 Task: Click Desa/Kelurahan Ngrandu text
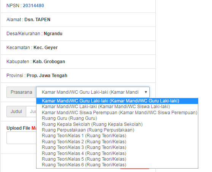tap(34, 34)
